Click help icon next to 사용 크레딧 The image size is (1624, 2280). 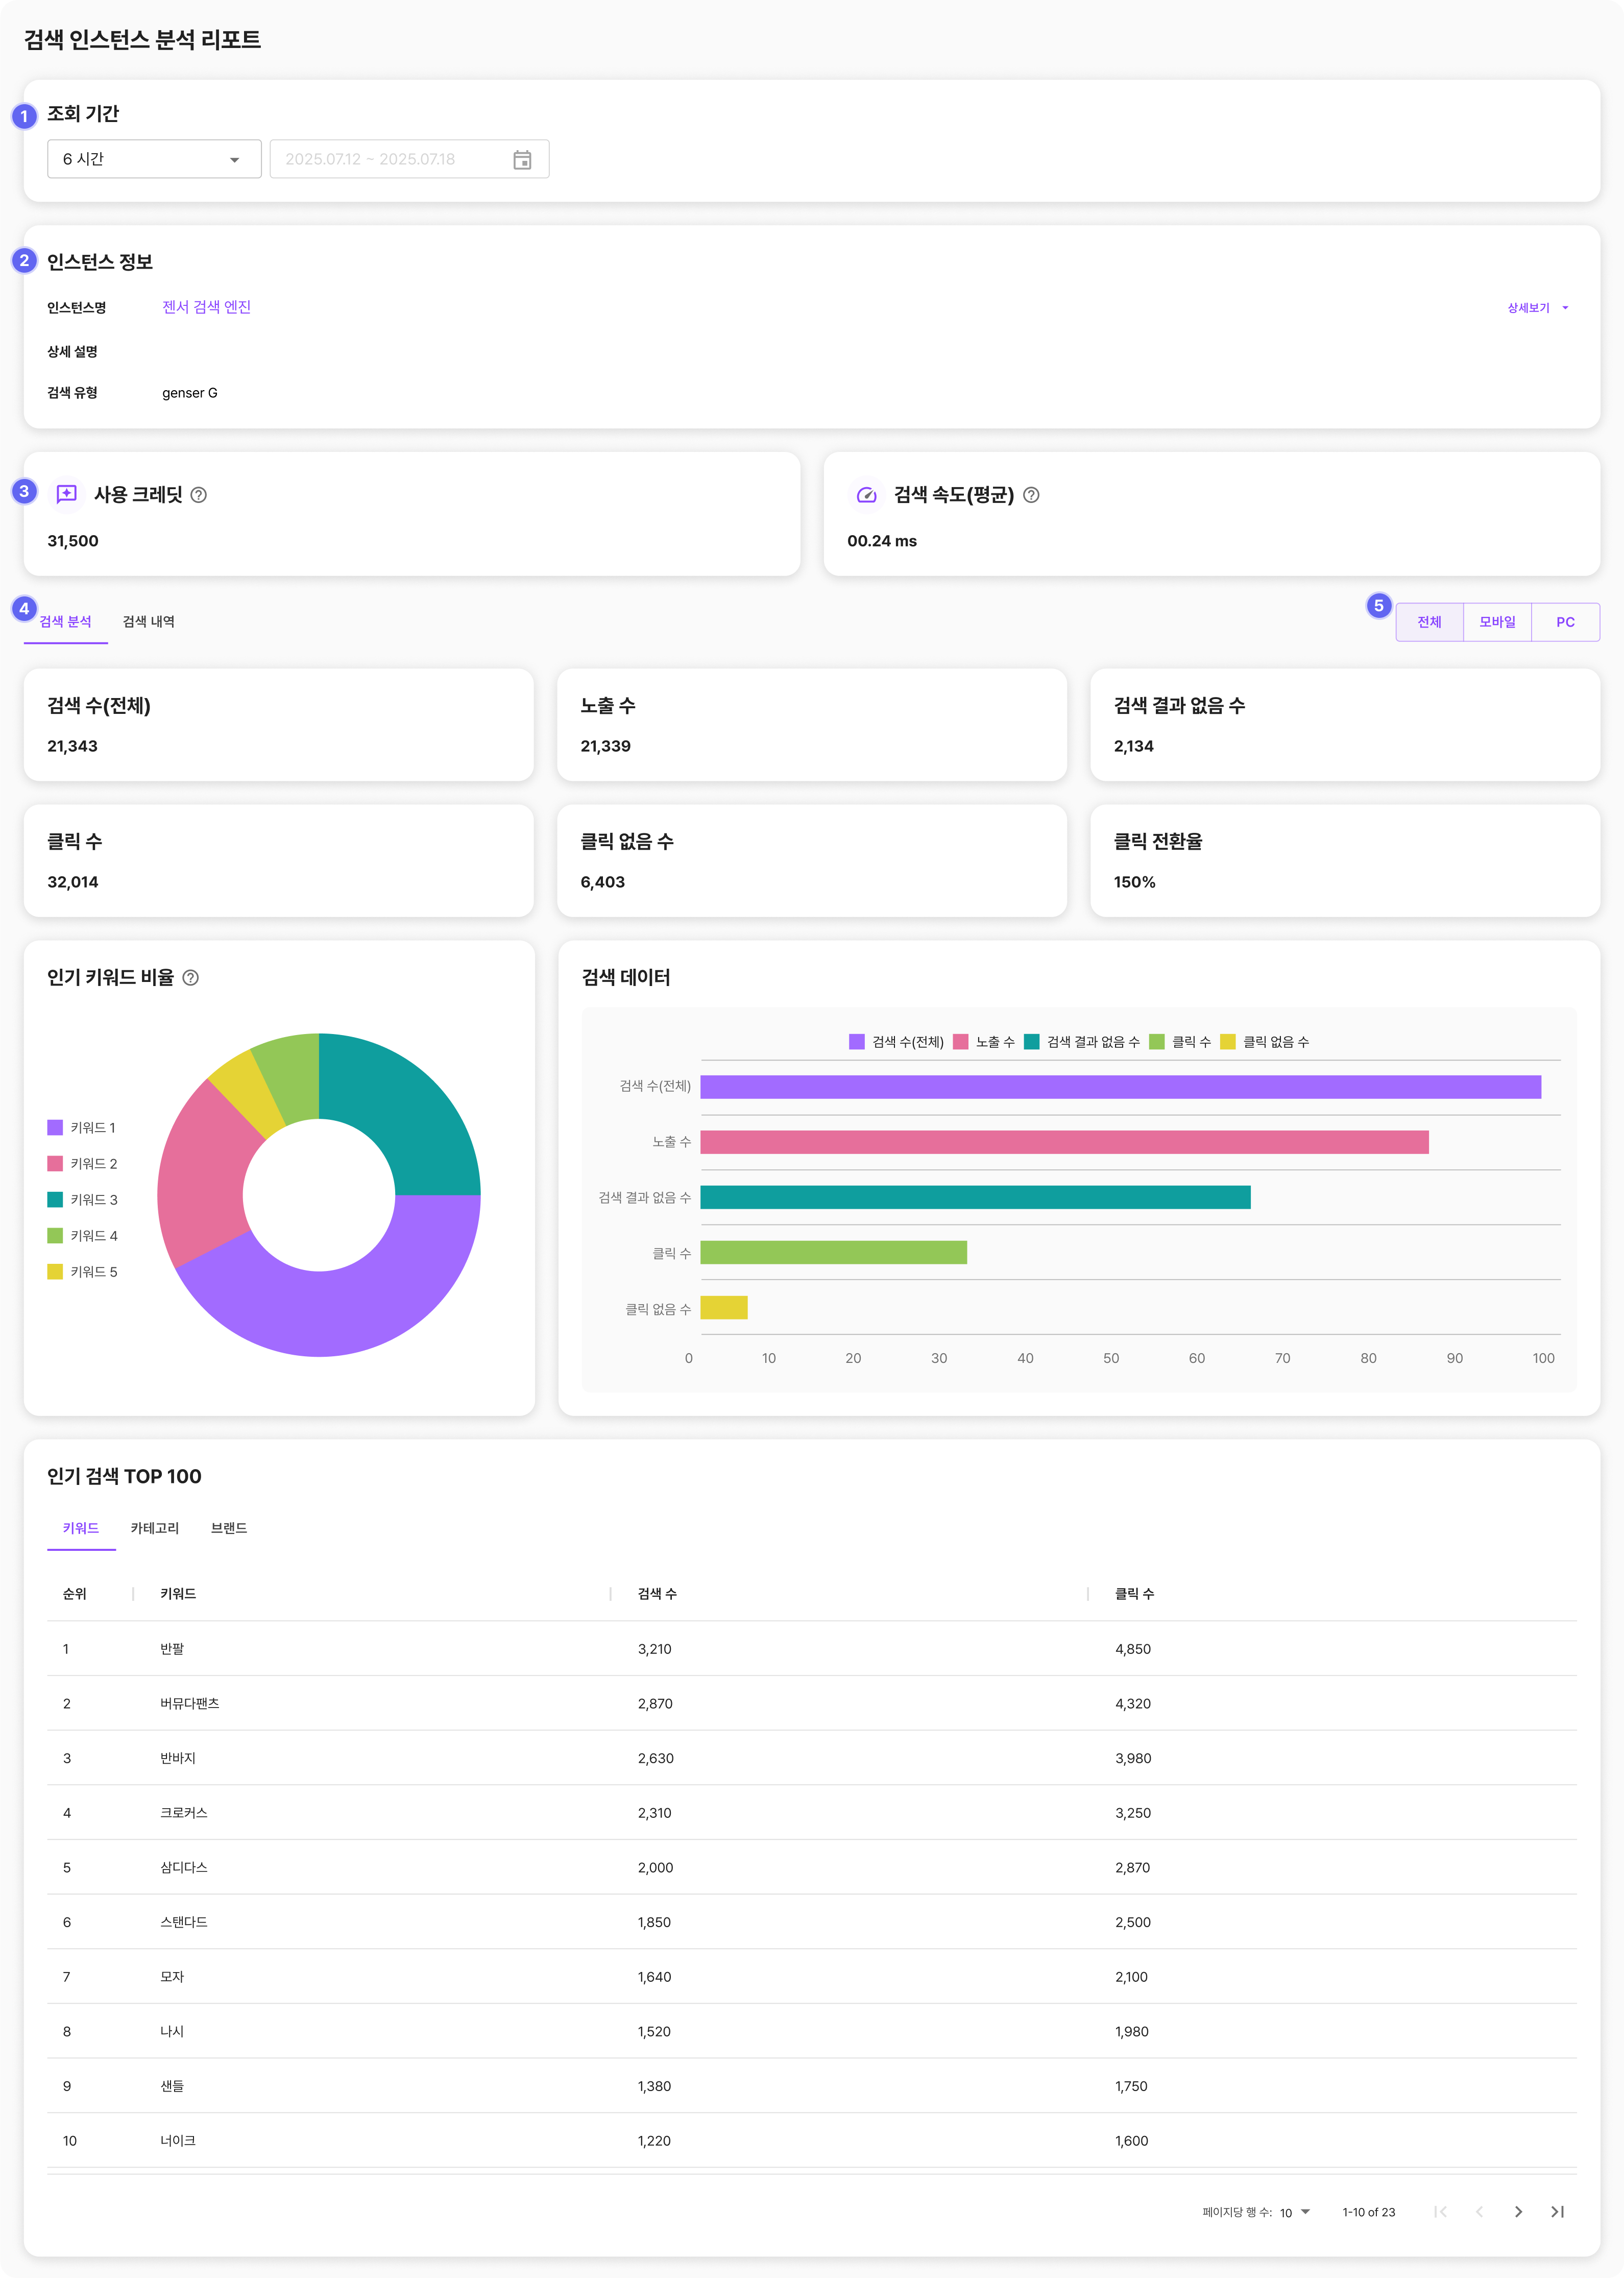(x=199, y=495)
